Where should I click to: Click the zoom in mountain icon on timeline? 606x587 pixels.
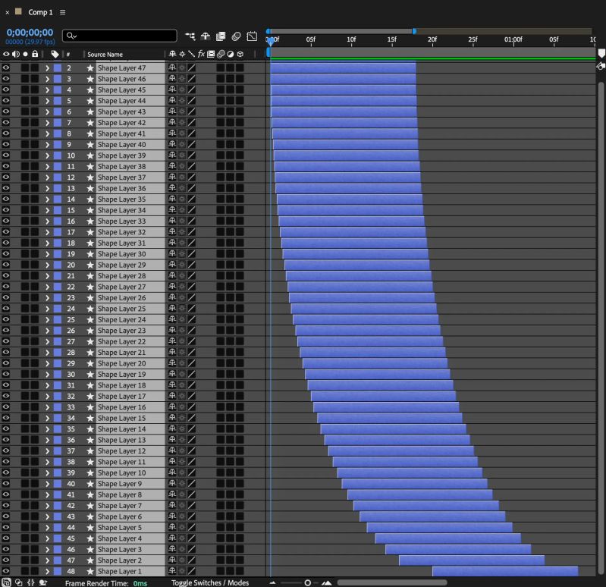click(327, 582)
